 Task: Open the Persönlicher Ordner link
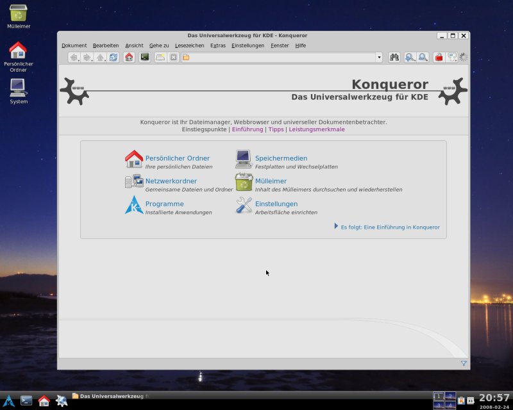click(178, 158)
